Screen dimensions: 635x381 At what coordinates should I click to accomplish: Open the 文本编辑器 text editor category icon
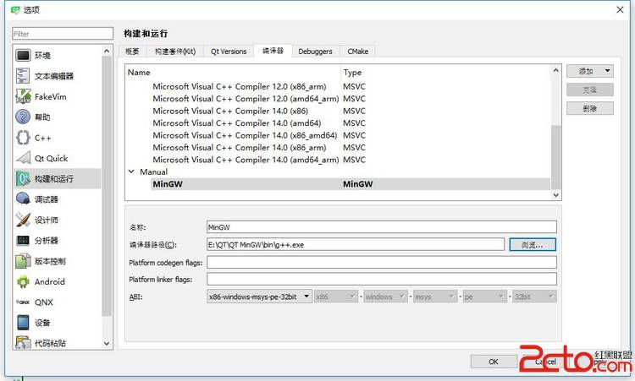(x=23, y=75)
